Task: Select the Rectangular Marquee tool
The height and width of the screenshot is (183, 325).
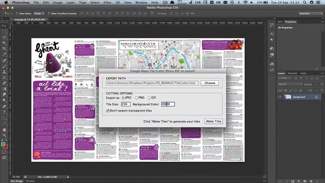Action: 5,32
